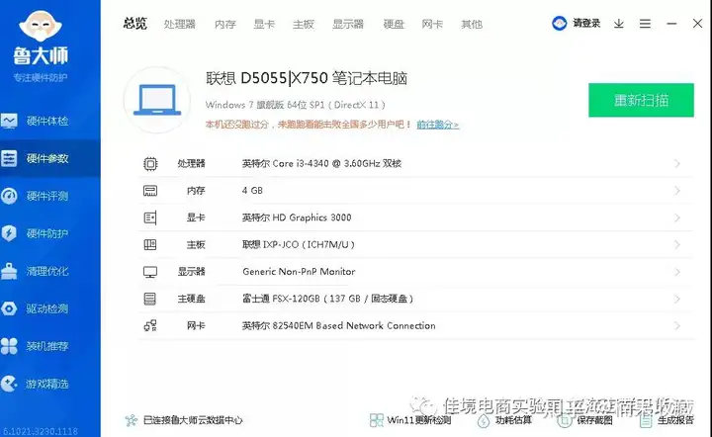Image resolution: width=712 pixels, height=437 pixels.
Task: Follow the 前往跑分 link
Action: point(438,125)
